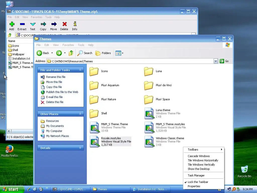Viewport: 257px width, 193px height.
Task: Click the Extract icon in 7-Zip
Action: (x=22, y=24)
